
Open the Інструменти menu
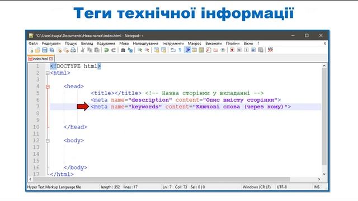[x=173, y=44]
